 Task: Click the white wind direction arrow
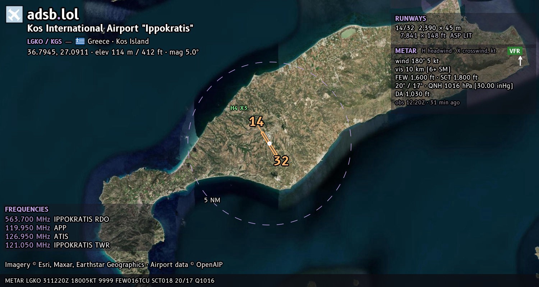[520, 60]
